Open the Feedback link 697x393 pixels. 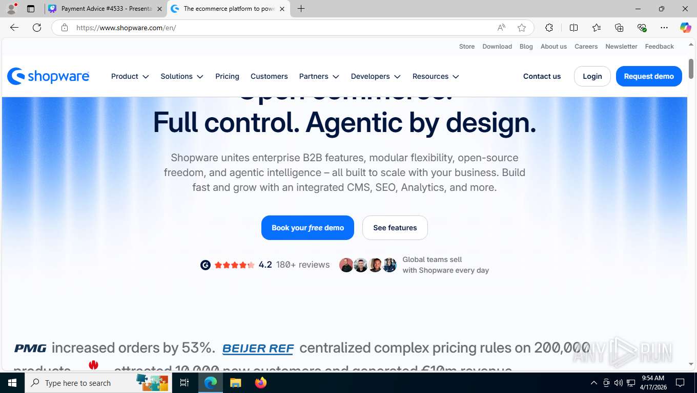coord(660,47)
